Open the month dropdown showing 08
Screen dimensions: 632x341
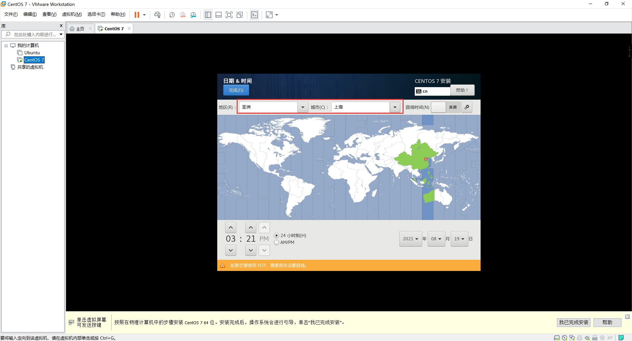pyautogui.click(x=436, y=239)
